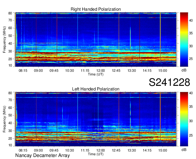The image size is (196, 159).
Task: Click the 20 MHz tick label of Left Handed plot
Action: (10, 139)
